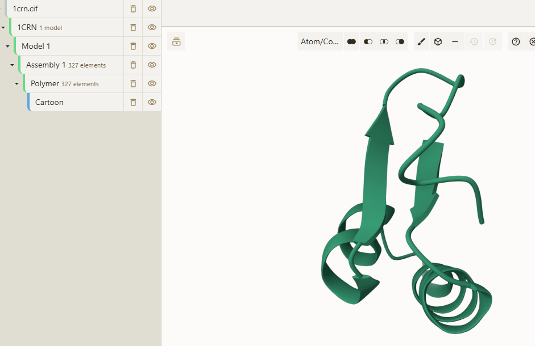The width and height of the screenshot is (535, 346).
Task: Delete the Cartoon representation
Action: (133, 102)
